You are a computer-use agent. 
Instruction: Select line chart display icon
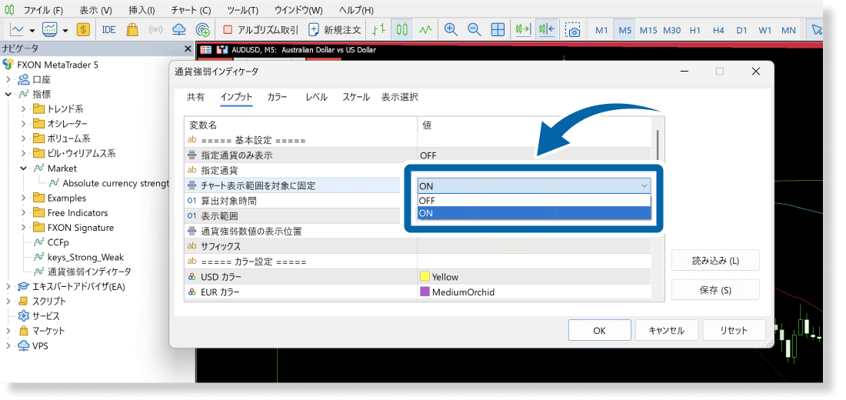[426, 30]
